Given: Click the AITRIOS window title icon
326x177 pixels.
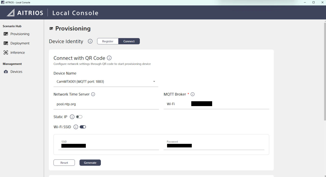Looking at the screenshot, I should [x=3, y=2].
